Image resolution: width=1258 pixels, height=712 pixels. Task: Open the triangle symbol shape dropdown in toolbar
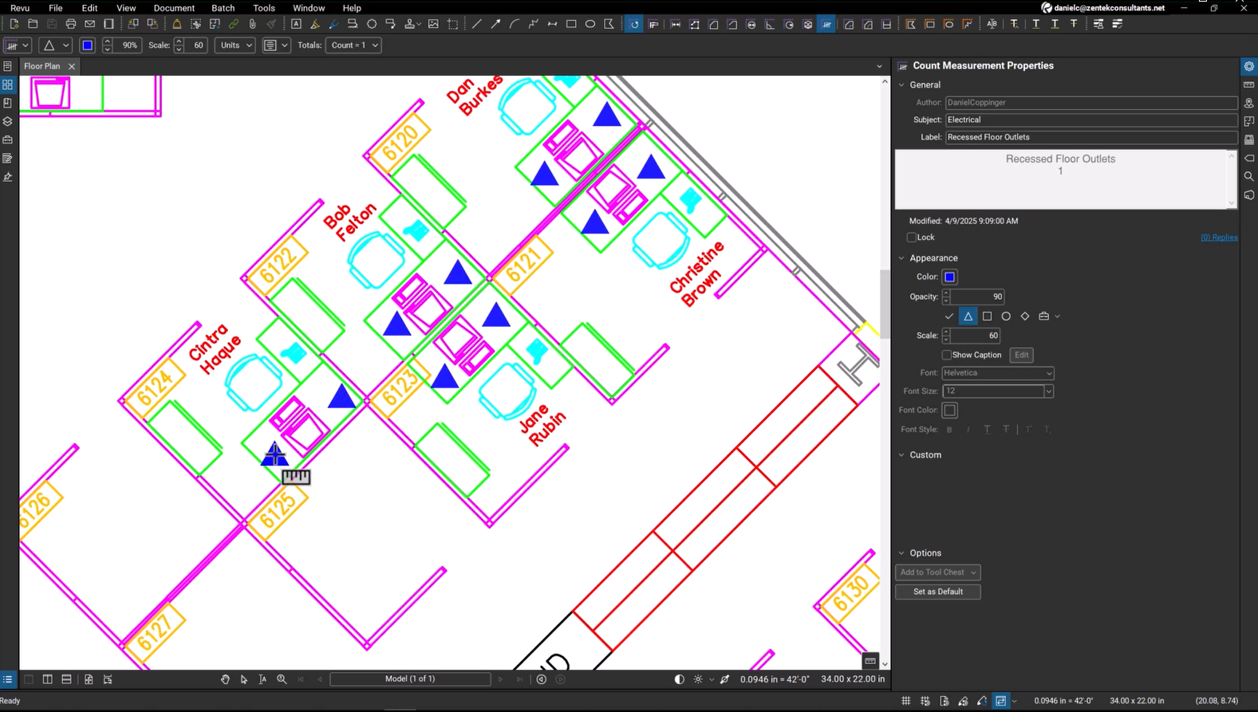point(55,45)
